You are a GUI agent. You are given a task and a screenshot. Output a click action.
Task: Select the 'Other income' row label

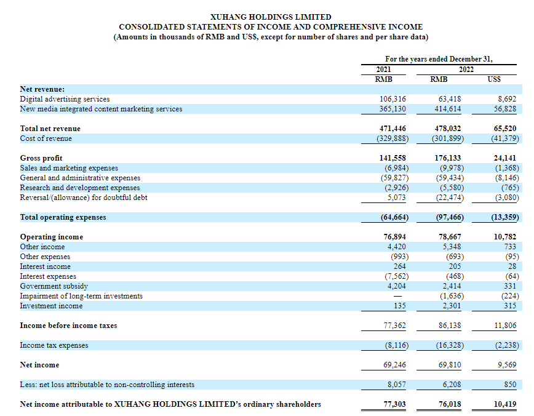(42, 247)
